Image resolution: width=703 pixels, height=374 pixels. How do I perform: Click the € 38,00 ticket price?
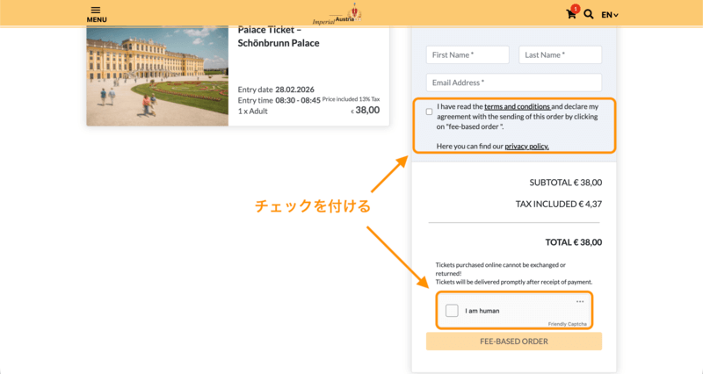(x=366, y=111)
